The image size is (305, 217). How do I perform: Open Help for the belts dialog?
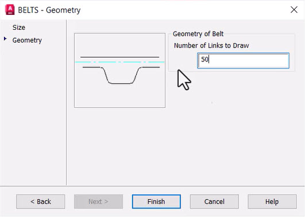(x=272, y=201)
